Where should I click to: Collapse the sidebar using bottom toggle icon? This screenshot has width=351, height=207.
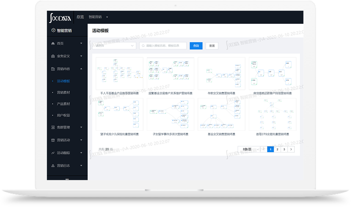pos(67,179)
